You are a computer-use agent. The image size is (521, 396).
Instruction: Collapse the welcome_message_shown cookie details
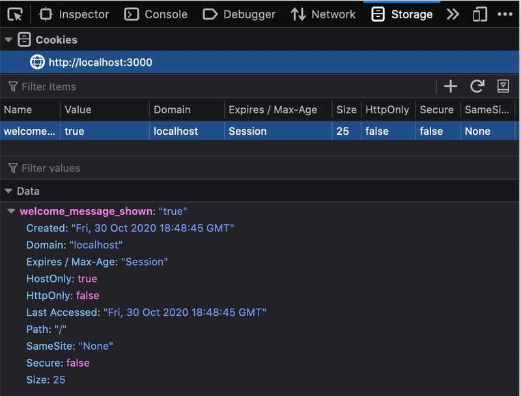point(12,211)
